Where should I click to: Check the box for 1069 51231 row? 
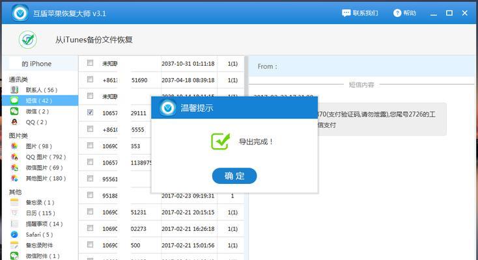pos(90,211)
